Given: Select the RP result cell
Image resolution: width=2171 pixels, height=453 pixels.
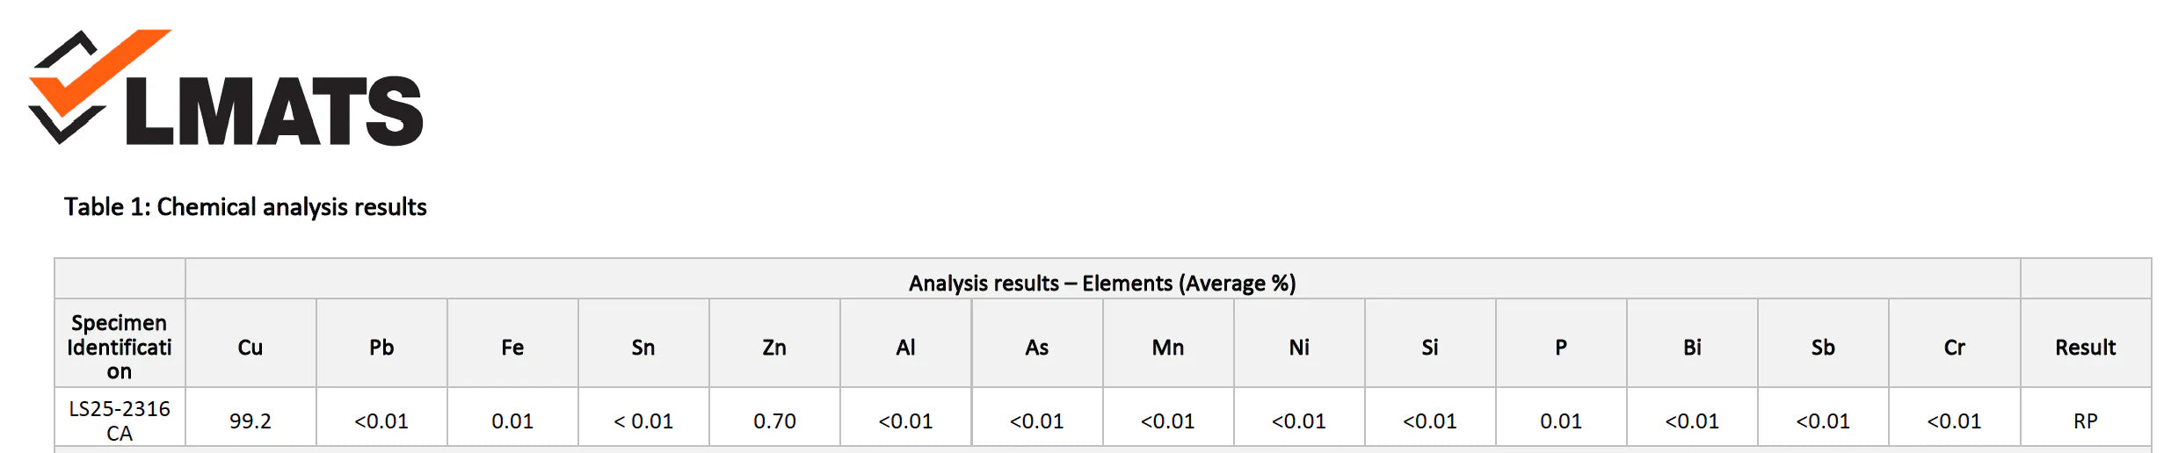Looking at the screenshot, I should tap(2085, 421).
